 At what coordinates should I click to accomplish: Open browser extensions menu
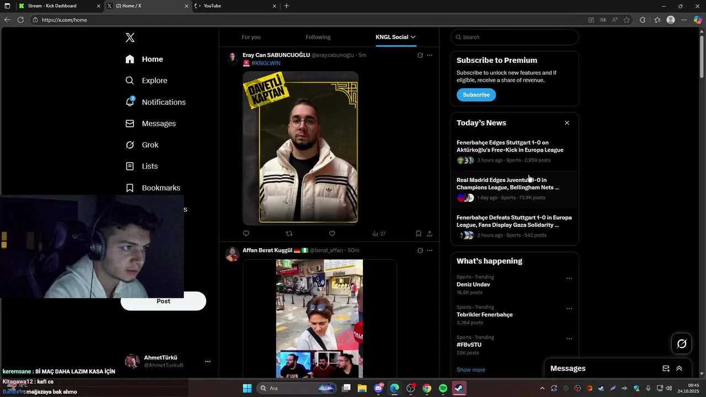coord(643,20)
